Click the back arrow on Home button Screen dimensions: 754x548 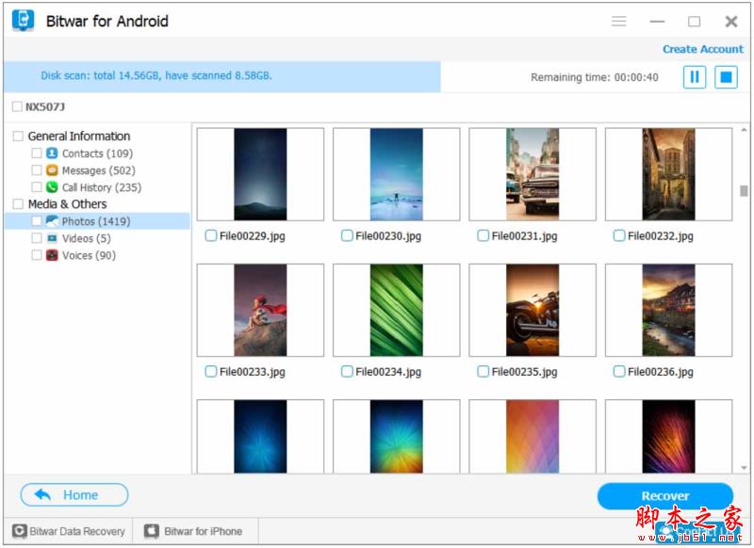coord(42,494)
